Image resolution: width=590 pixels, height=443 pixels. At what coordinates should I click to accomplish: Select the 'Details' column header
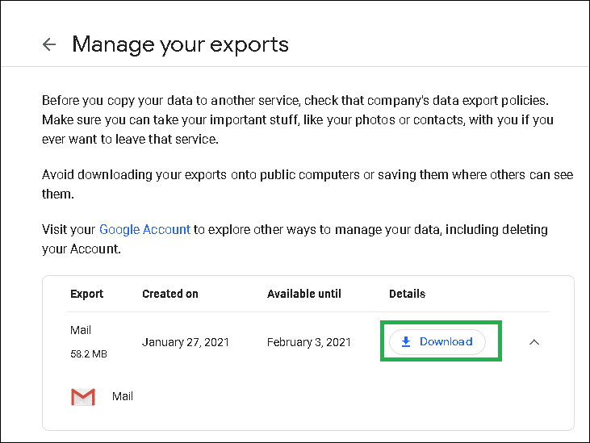pyautogui.click(x=407, y=294)
